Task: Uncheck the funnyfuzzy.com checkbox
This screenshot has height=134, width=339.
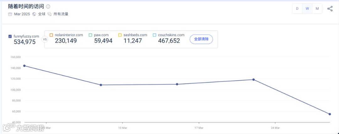Action: point(10,36)
